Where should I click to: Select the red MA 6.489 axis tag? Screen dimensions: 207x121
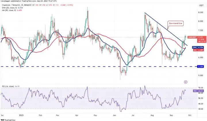198,50
